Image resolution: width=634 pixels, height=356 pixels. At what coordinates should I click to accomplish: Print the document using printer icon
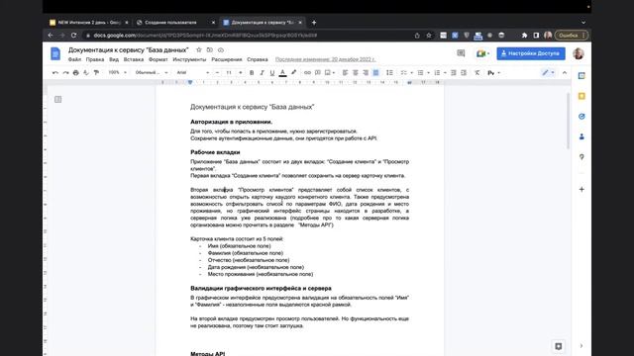75,72
